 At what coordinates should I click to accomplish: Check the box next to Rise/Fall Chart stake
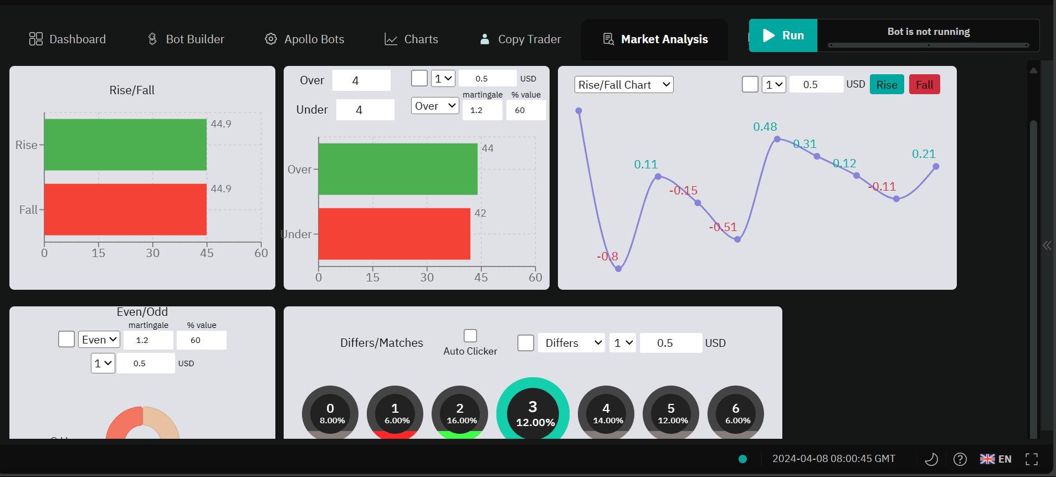pos(750,84)
